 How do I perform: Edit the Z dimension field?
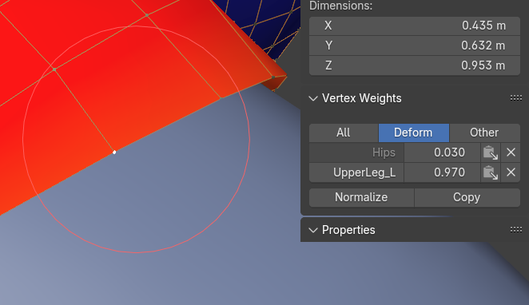tap(415, 65)
